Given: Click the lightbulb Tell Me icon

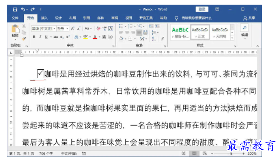Looking at the screenshot, I should 177,18.
